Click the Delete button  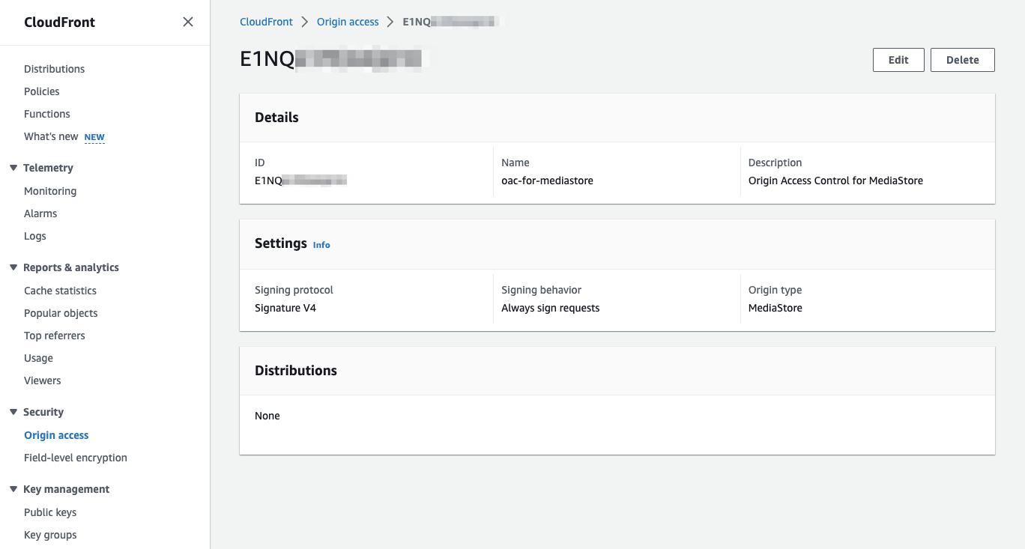click(x=963, y=60)
